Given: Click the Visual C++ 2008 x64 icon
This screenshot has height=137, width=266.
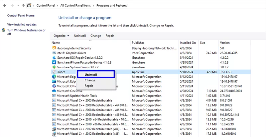Looking at the screenshot, I should 54,105.
